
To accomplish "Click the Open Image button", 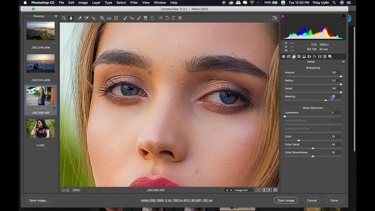I will coord(286,200).
